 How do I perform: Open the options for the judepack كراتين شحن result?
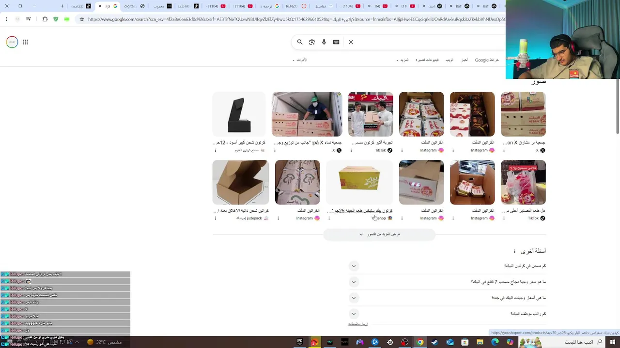point(216,218)
